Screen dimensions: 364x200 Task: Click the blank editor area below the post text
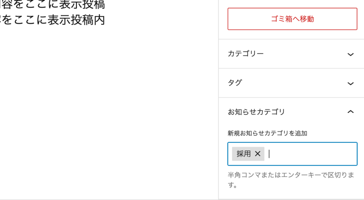(x=107, y=106)
